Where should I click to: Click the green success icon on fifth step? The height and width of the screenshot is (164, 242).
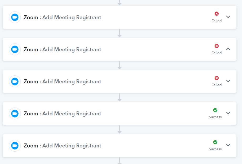[x=215, y=142]
